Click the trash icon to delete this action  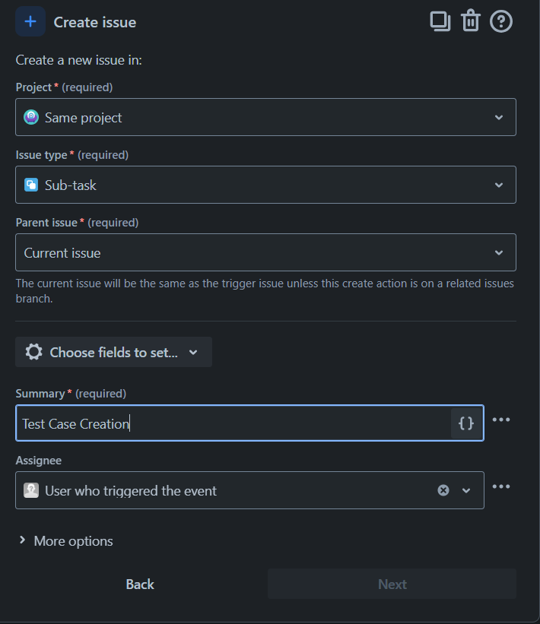click(471, 21)
